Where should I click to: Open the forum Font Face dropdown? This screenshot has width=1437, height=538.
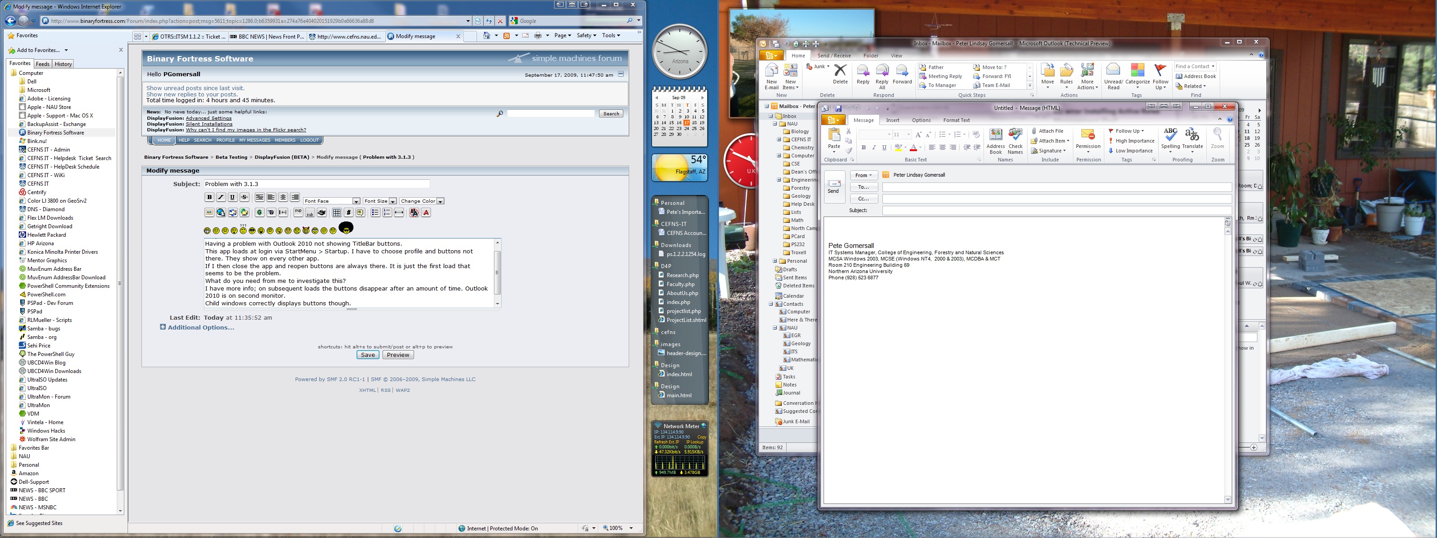tap(332, 201)
